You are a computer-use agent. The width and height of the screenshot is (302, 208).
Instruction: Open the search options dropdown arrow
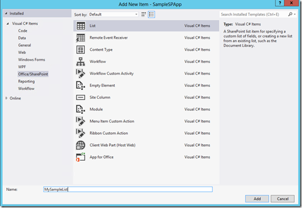click(295, 14)
